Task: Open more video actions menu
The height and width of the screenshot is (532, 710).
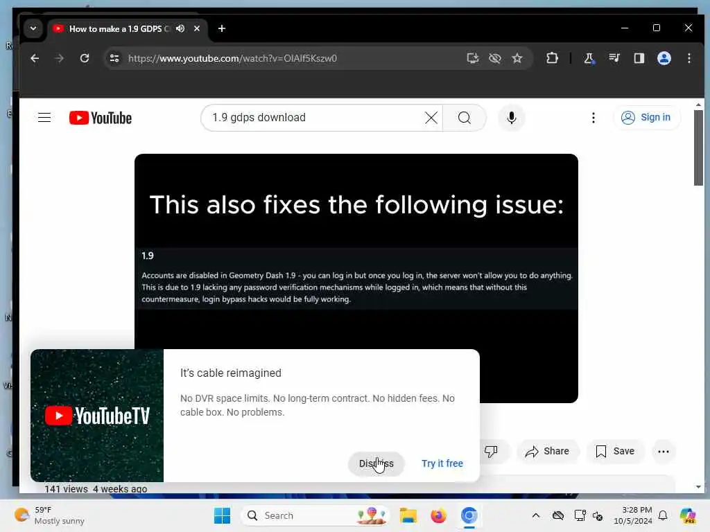Action: coord(664,451)
